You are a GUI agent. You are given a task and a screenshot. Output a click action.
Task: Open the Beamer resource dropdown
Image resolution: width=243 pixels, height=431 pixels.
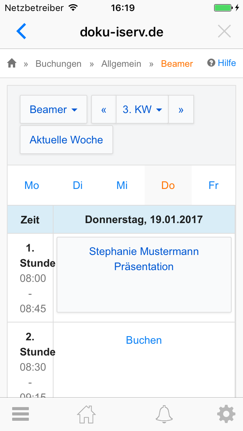[x=53, y=109]
